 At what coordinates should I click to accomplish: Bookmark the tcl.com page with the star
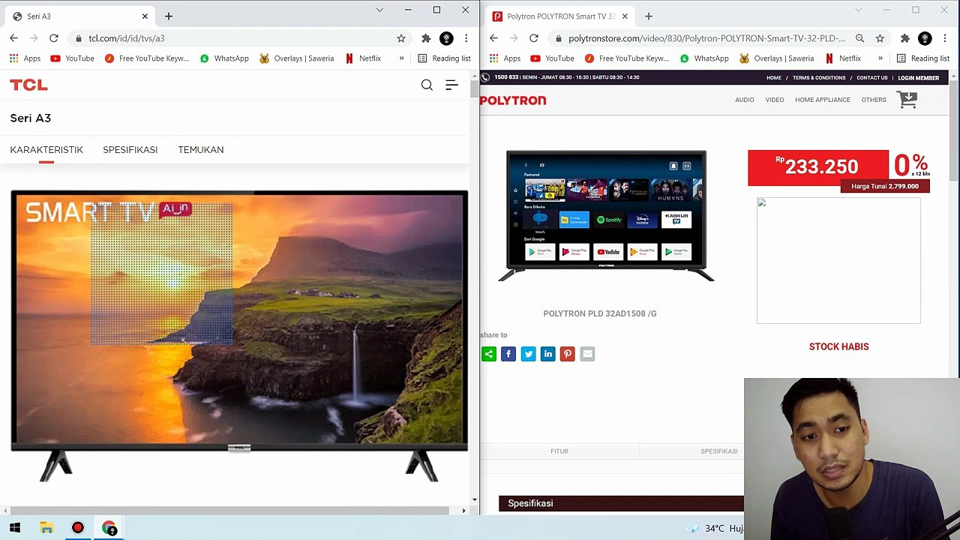401,38
